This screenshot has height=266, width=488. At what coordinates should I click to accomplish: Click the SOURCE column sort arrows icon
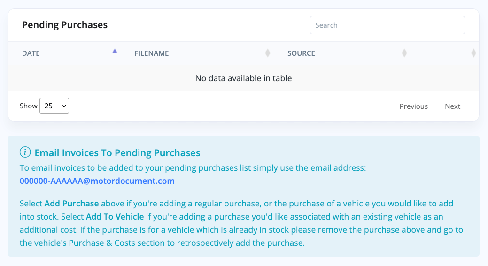click(404, 53)
